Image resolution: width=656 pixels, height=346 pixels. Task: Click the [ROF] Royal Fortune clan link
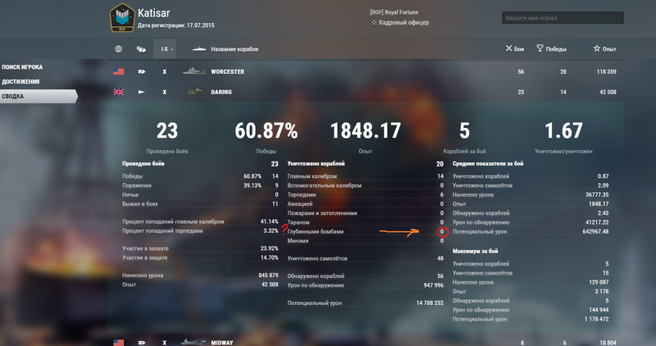click(x=394, y=12)
